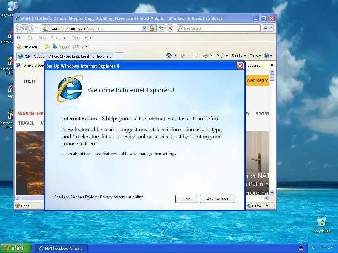Open the Page command menu
The image size is (338, 253).
point(222,56)
